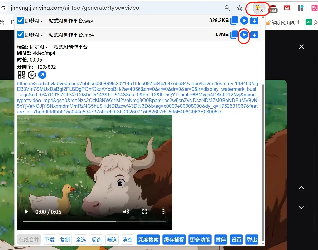Enter fullscreen on video preview
The width and height of the screenshot is (318, 250).
[x=145, y=212]
